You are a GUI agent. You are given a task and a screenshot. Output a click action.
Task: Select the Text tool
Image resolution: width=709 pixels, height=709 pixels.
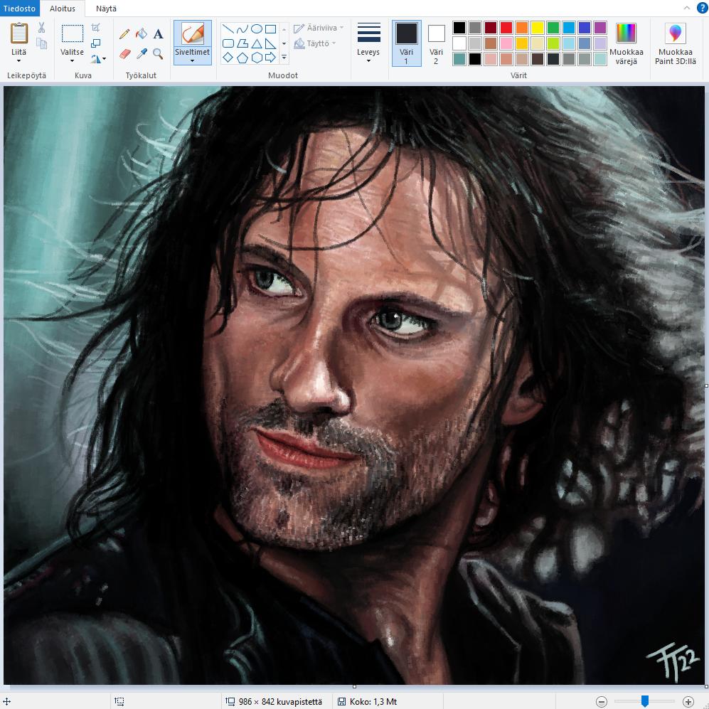click(x=158, y=34)
